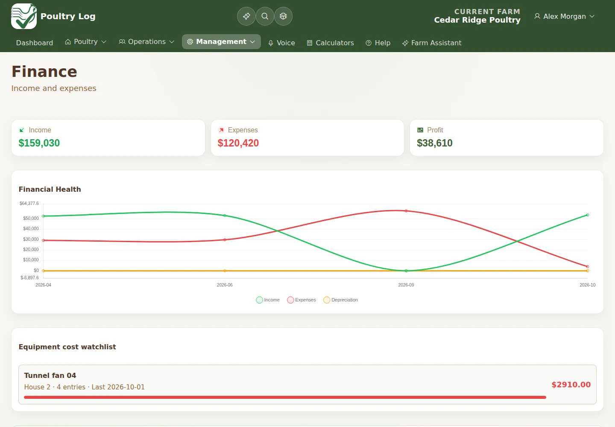Open Calculators via its calculator icon
The height and width of the screenshot is (427, 615).
point(310,43)
